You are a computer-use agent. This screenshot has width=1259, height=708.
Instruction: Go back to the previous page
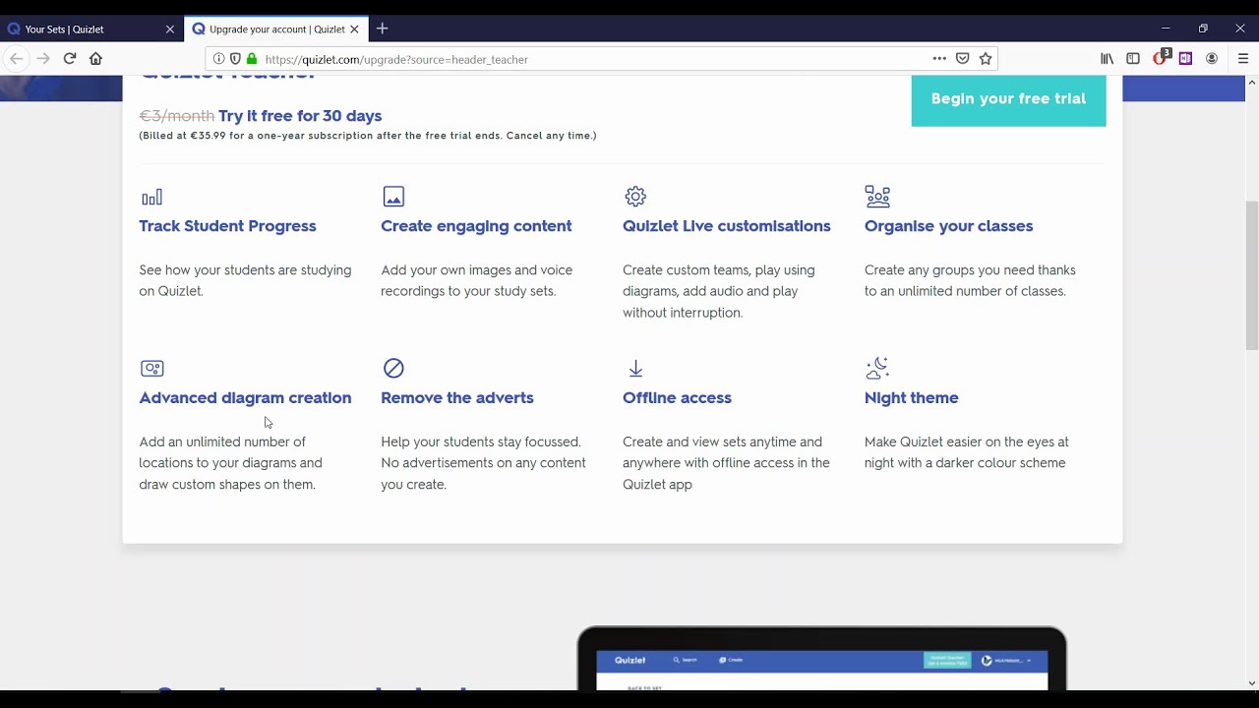(16, 59)
